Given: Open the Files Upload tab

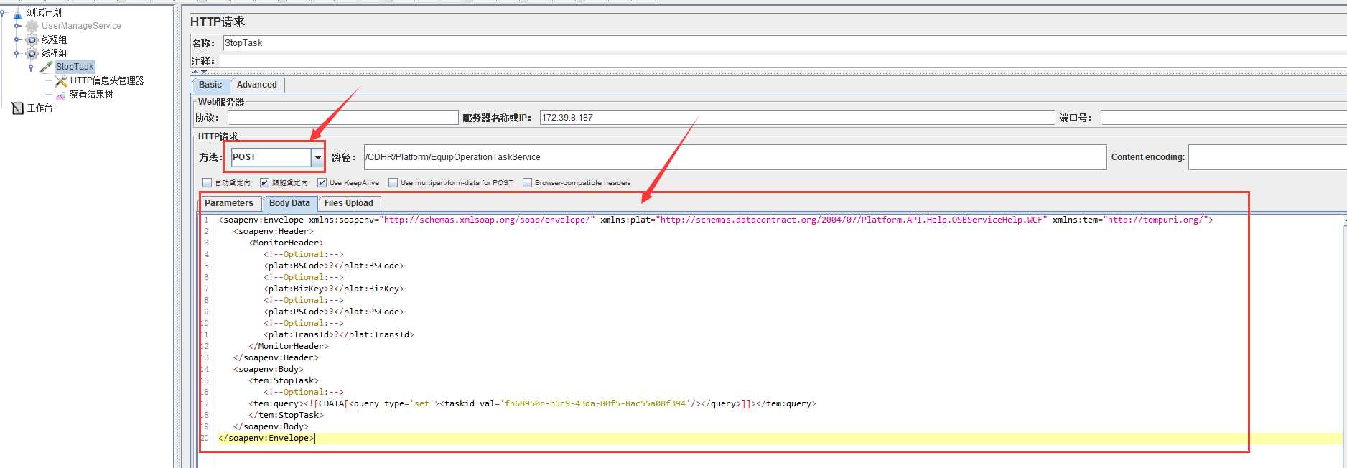Looking at the screenshot, I should tap(349, 203).
